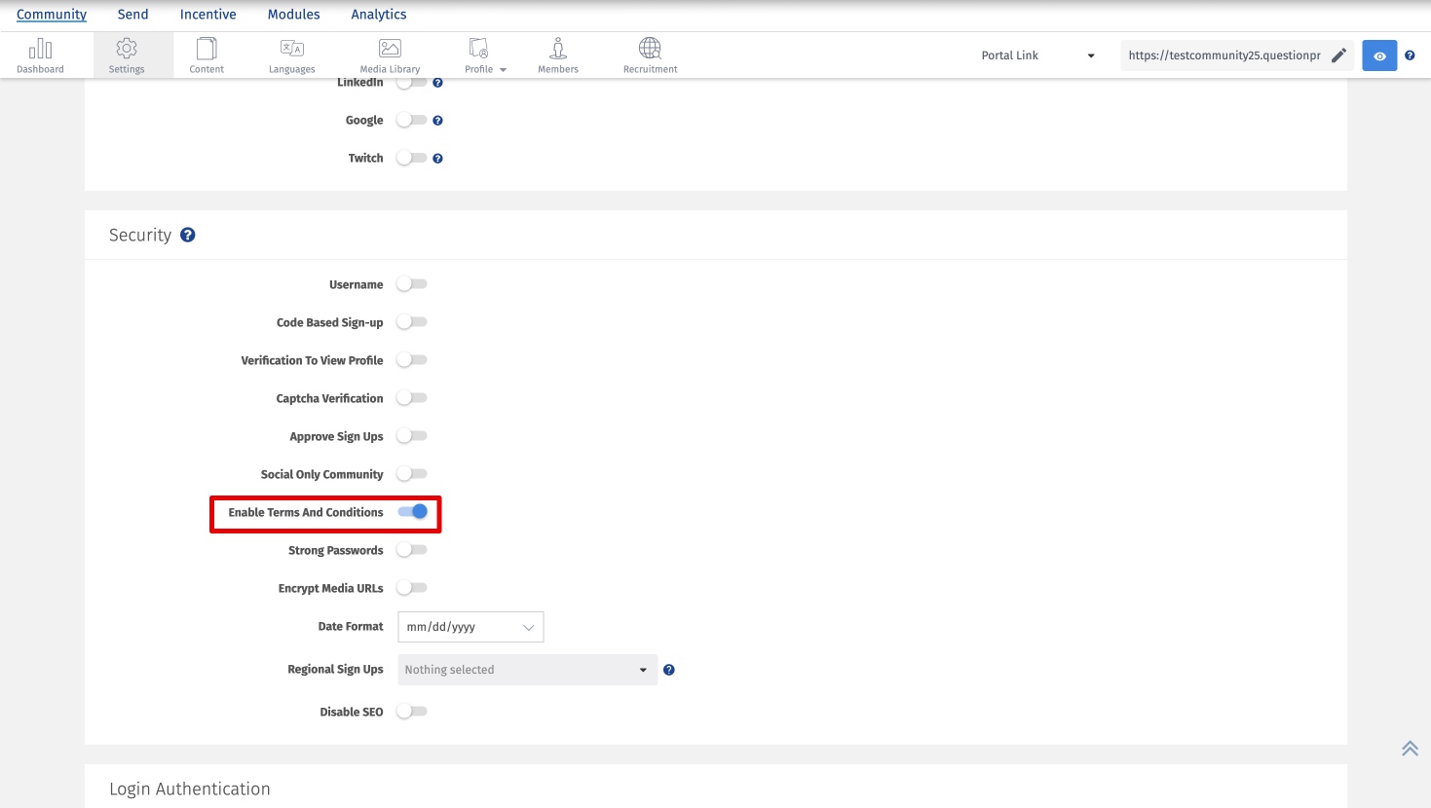Enable the Username switch
1431x808 pixels.
(x=412, y=284)
